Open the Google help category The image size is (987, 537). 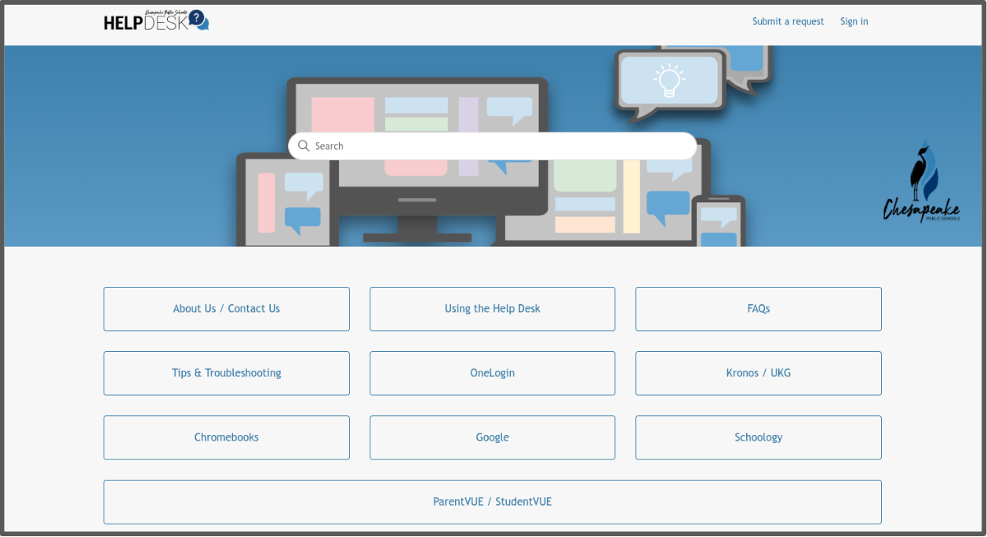click(492, 437)
